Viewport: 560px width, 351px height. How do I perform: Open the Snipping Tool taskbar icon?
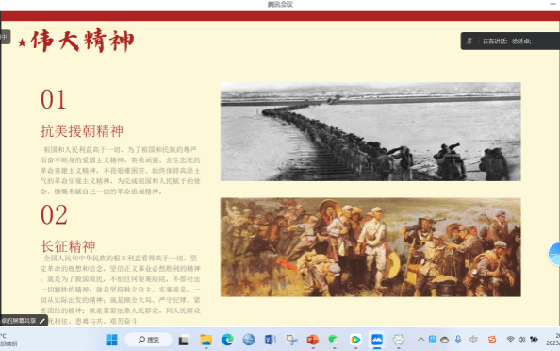pos(291,340)
